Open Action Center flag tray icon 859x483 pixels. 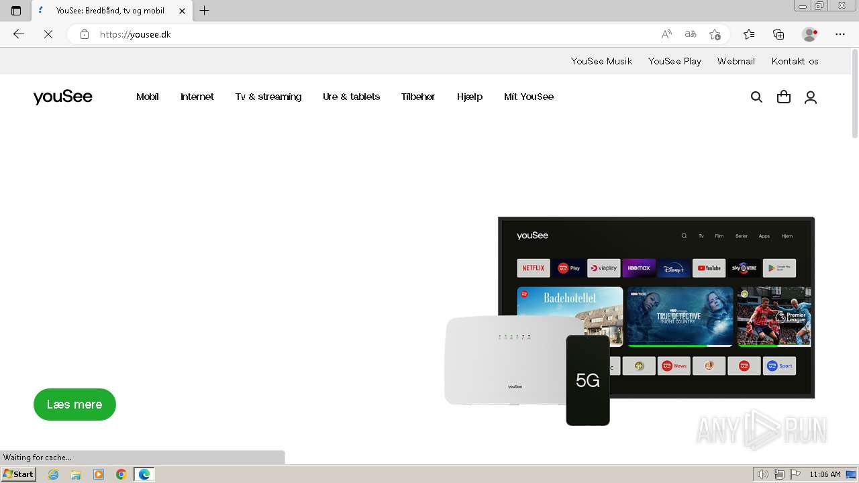[x=795, y=474]
